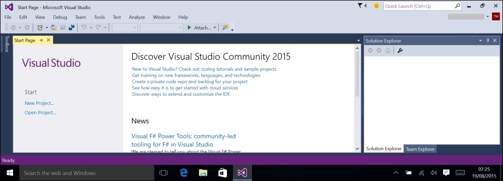
Task: Open the Toolbox side tab
Action: click(7, 44)
